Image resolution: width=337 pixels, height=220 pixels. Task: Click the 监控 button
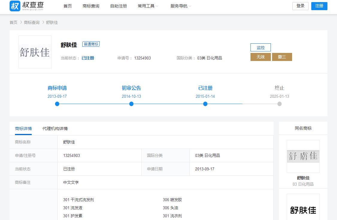point(260,48)
